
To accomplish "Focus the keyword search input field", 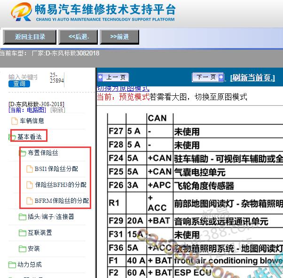I will pyautogui.click(x=23, y=77).
